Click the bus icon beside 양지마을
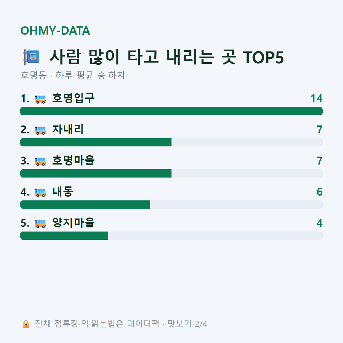 (x=40, y=224)
